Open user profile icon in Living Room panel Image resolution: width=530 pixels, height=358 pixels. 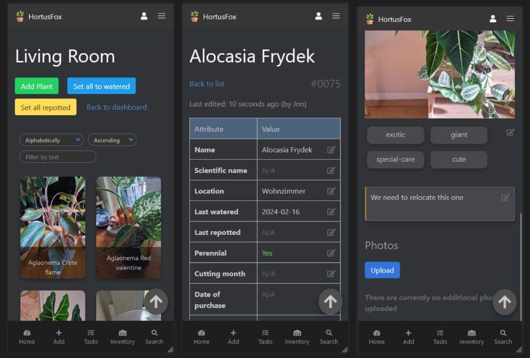(x=144, y=16)
